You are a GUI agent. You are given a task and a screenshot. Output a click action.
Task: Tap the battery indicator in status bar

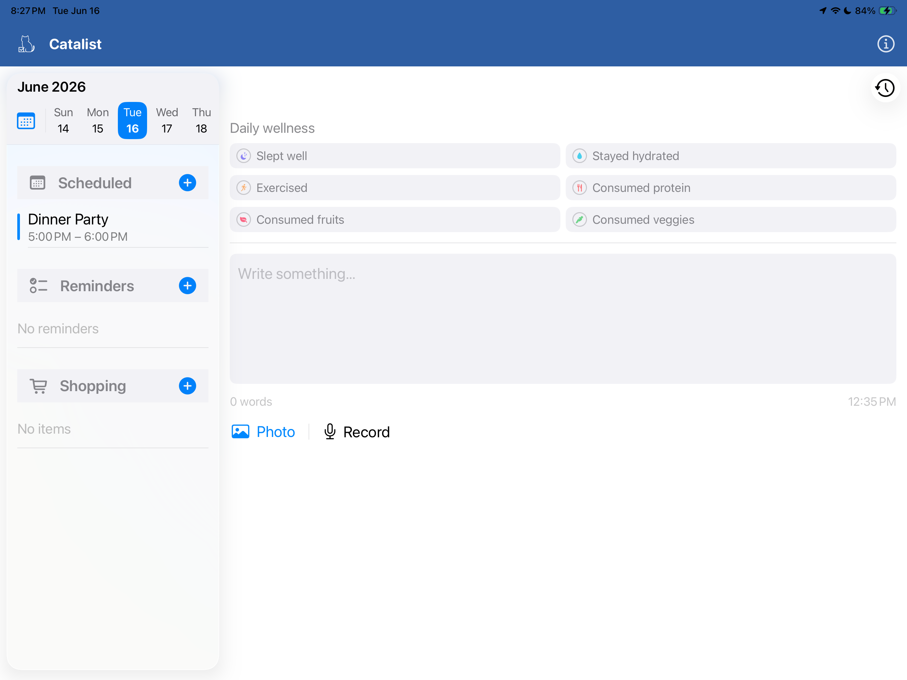[x=888, y=11]
